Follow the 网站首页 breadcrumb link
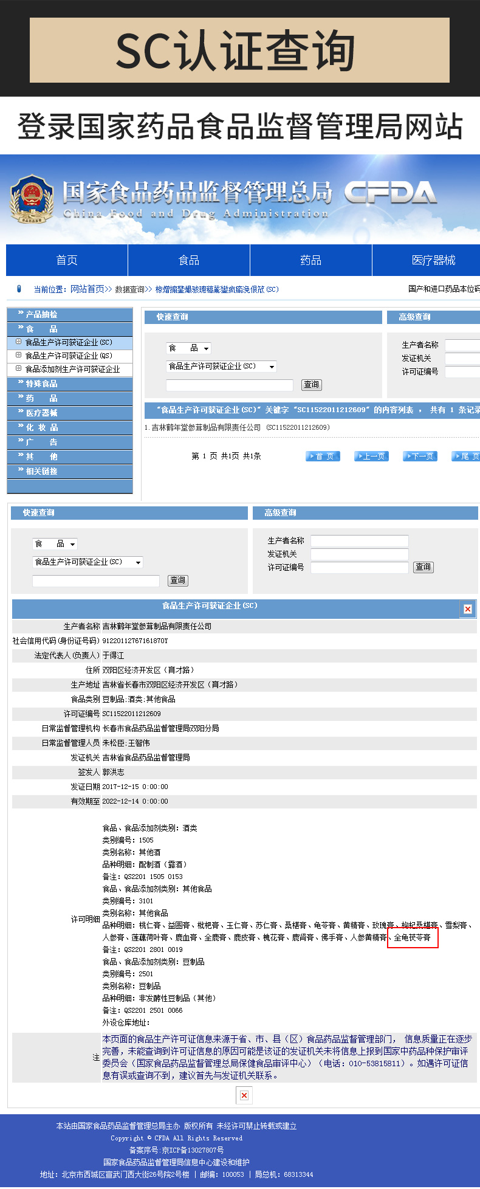 (x=87, y=289)
